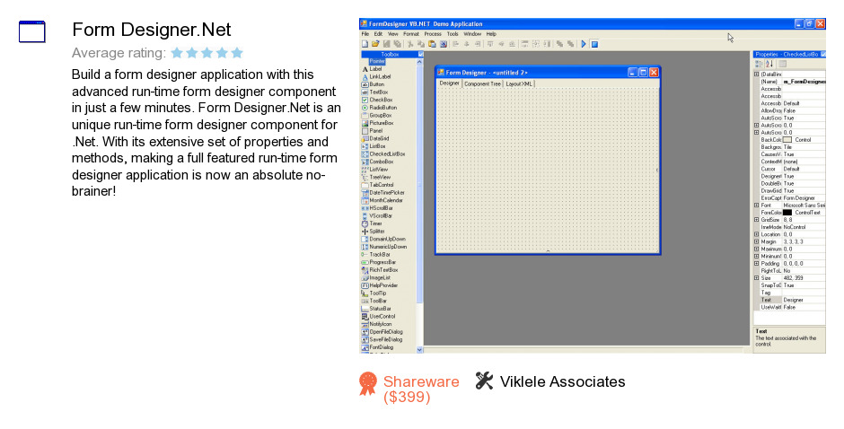844x429 pixels.
Task: Expand the Margin property node
Action: (756, 241)
